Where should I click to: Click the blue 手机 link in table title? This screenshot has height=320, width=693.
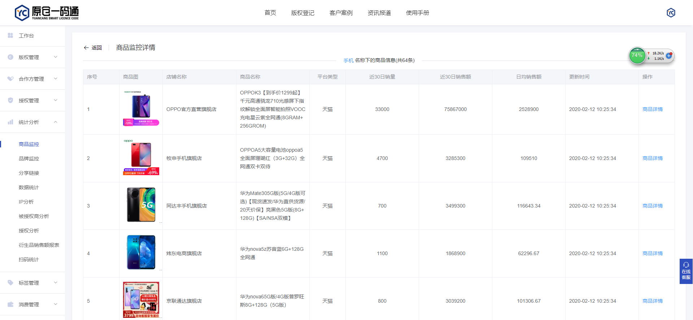[x=349, y=60]
